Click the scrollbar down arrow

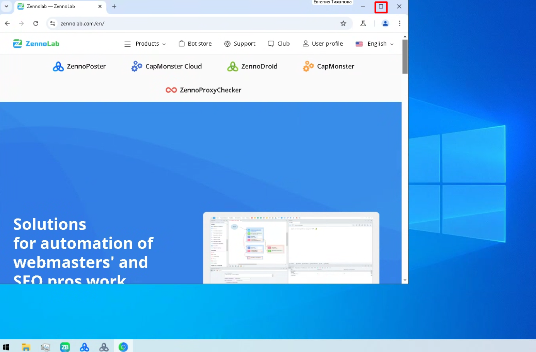pos(405,280)
